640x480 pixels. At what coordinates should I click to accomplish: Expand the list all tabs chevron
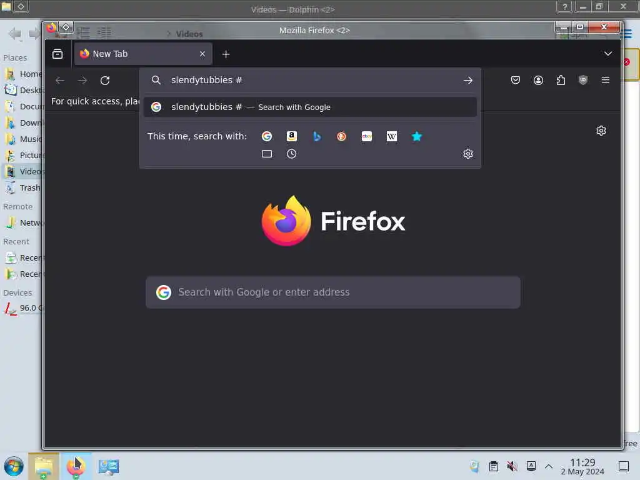tap(607, 54)
